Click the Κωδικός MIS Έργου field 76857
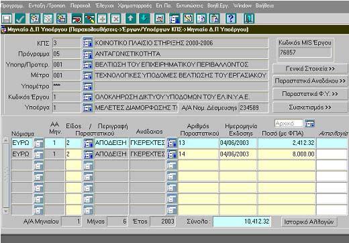Viewport: 349px width, 243px height. 305,52
